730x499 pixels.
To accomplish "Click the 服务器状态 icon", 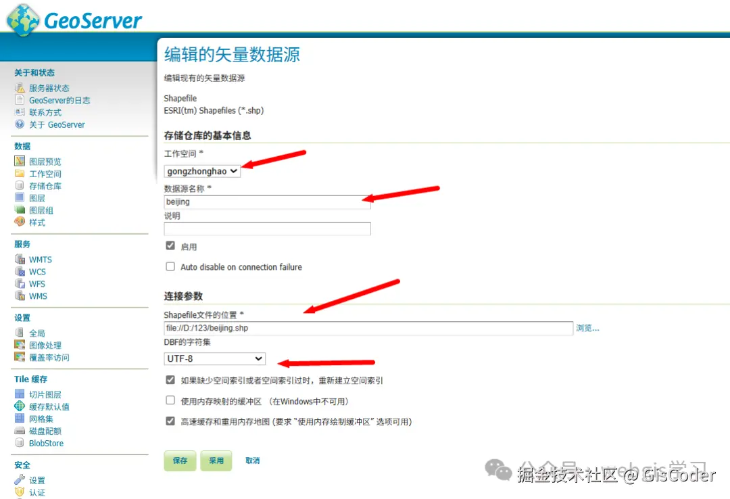I will click(x=20, y=88).
